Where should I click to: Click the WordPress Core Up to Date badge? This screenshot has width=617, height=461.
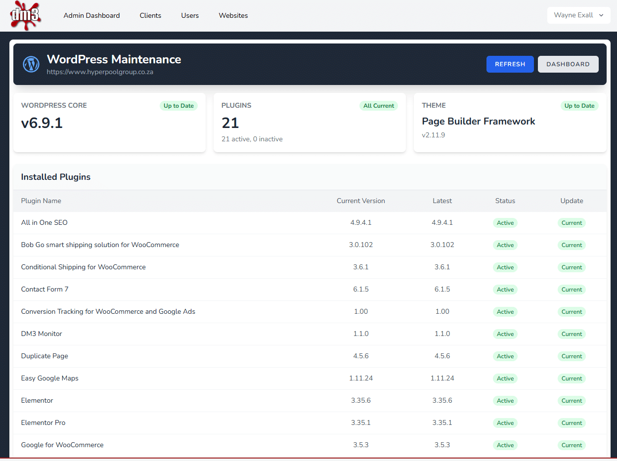[178, 106]
